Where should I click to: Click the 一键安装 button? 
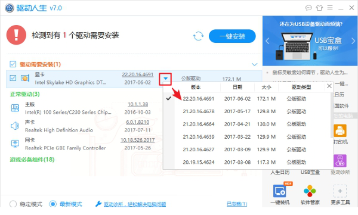(x=232, y=36)
